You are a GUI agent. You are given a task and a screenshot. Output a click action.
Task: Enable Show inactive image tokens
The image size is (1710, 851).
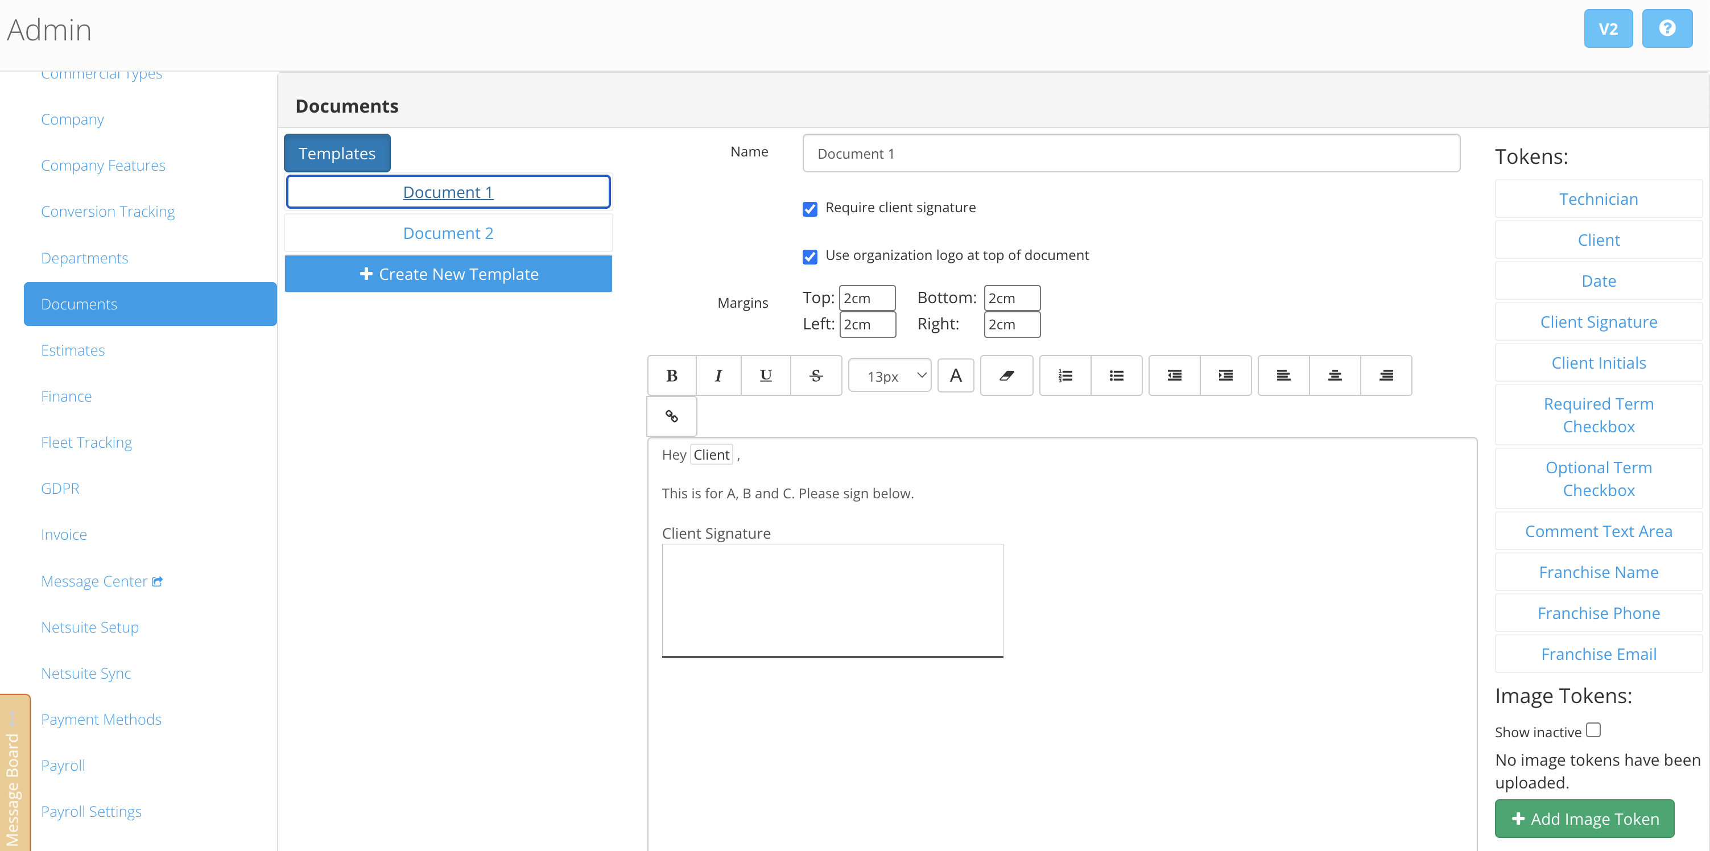pos(1593,730)
